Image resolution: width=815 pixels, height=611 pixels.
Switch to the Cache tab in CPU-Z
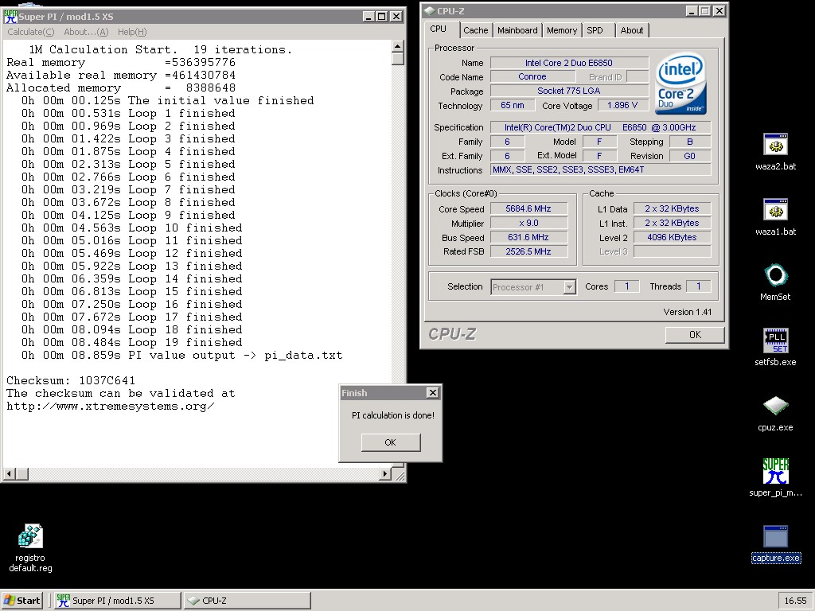coord(476,30)
